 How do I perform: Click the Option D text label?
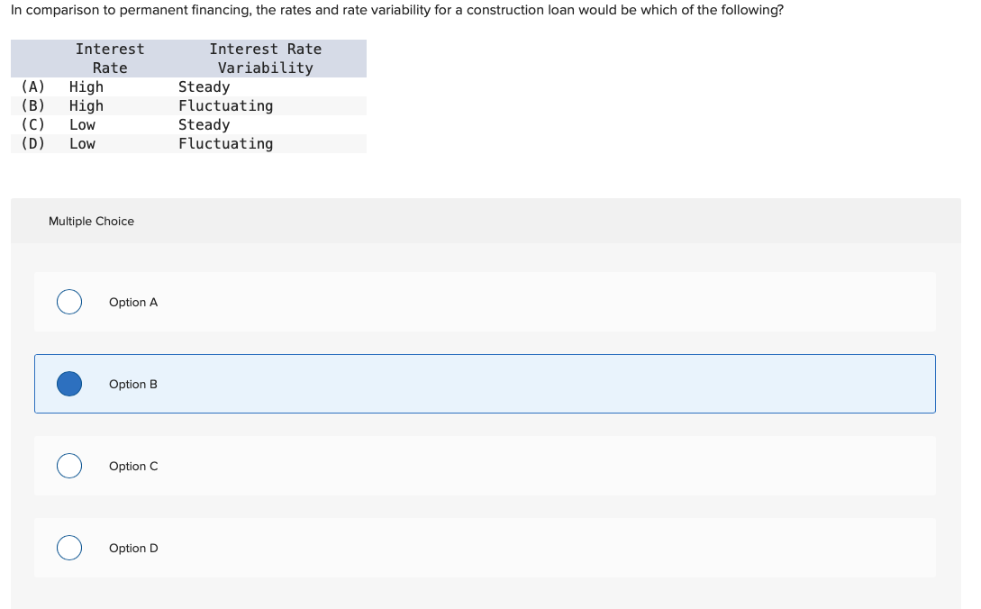[x=133, y=548]
